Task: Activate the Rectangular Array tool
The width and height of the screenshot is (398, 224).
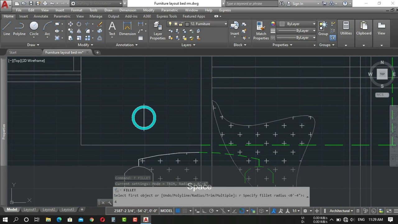Action: (88, 38)
